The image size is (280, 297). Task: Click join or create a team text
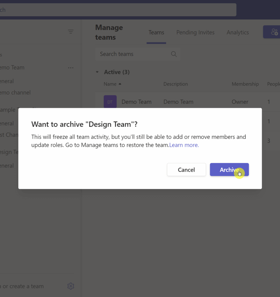tap(22, 286)
